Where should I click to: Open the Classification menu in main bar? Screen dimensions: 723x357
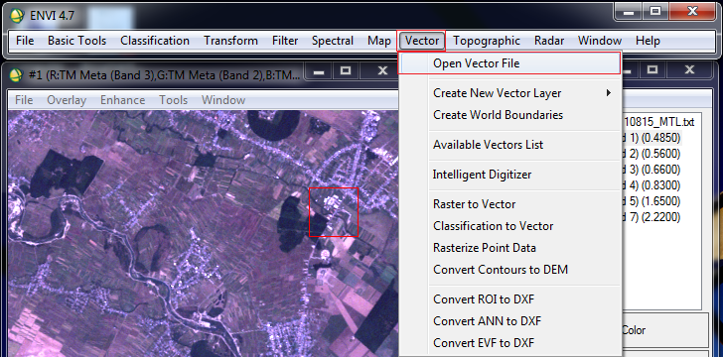(155, 41)
